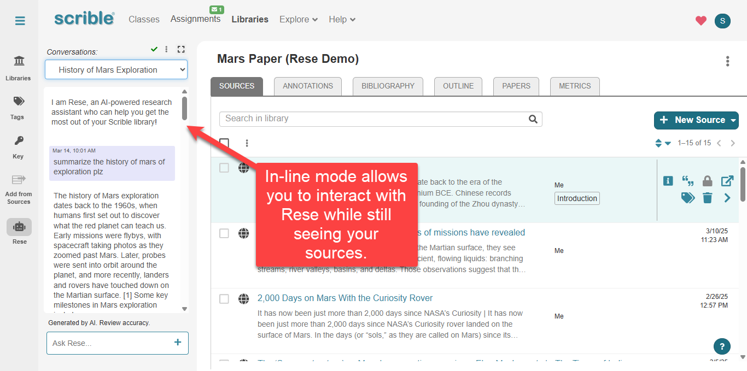Screen dimensions: 747x371
Task: Open the user avatar S menu
Action: click(722, 21)
